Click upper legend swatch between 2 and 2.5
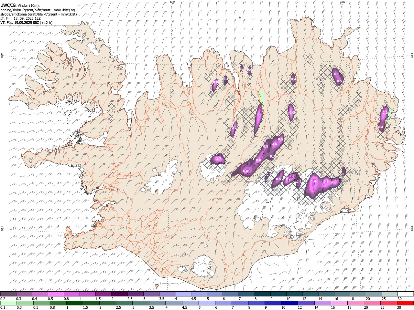Screen dimensions: 414x310 tap(120, 294)
